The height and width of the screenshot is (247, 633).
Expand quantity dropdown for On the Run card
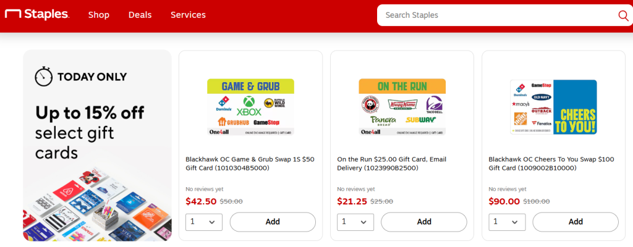tap(355, 222)
